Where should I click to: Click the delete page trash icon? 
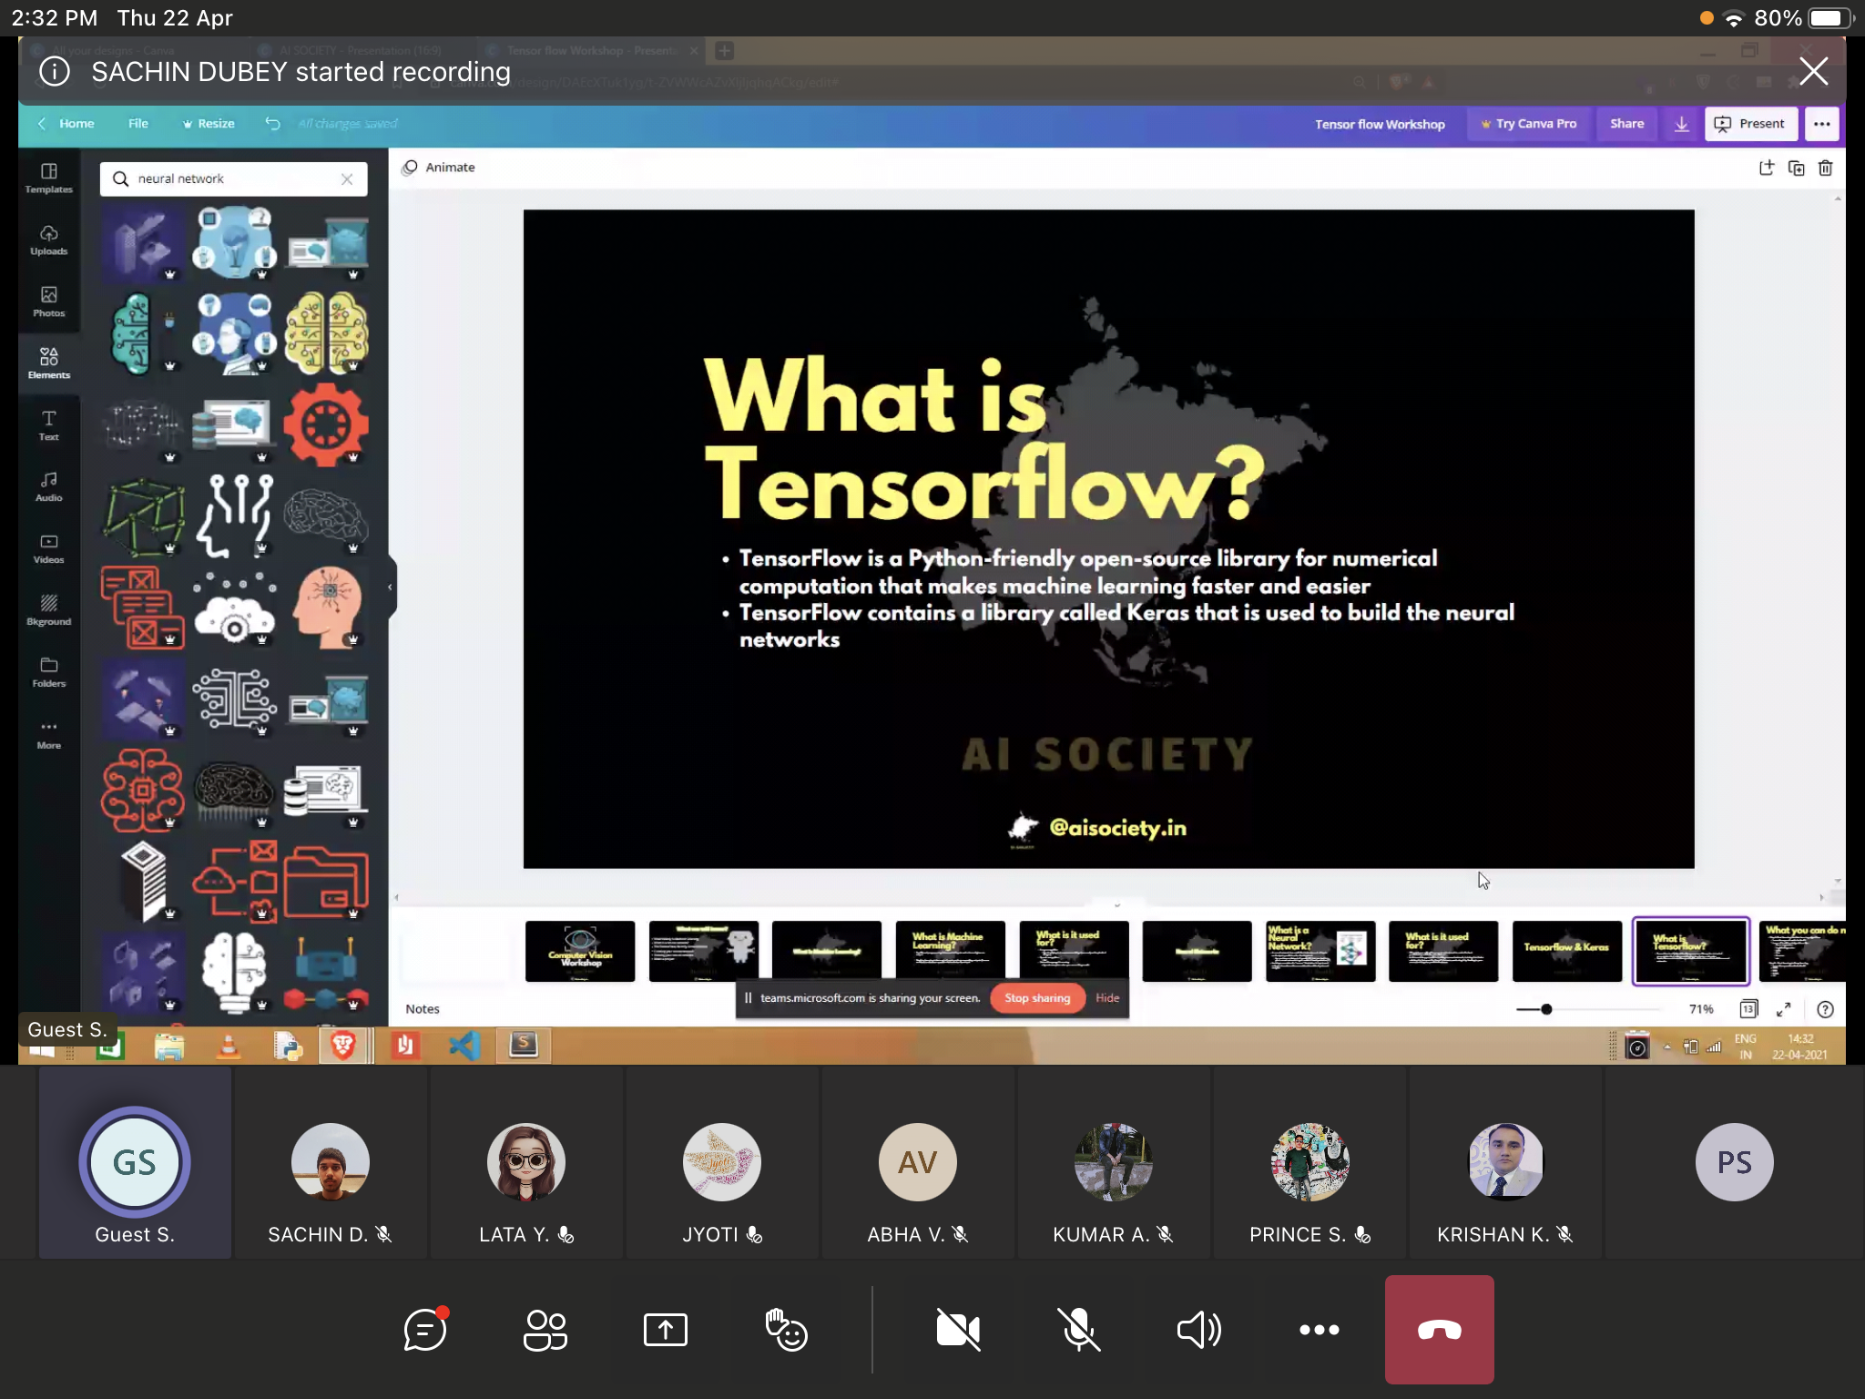point(1825,168)
